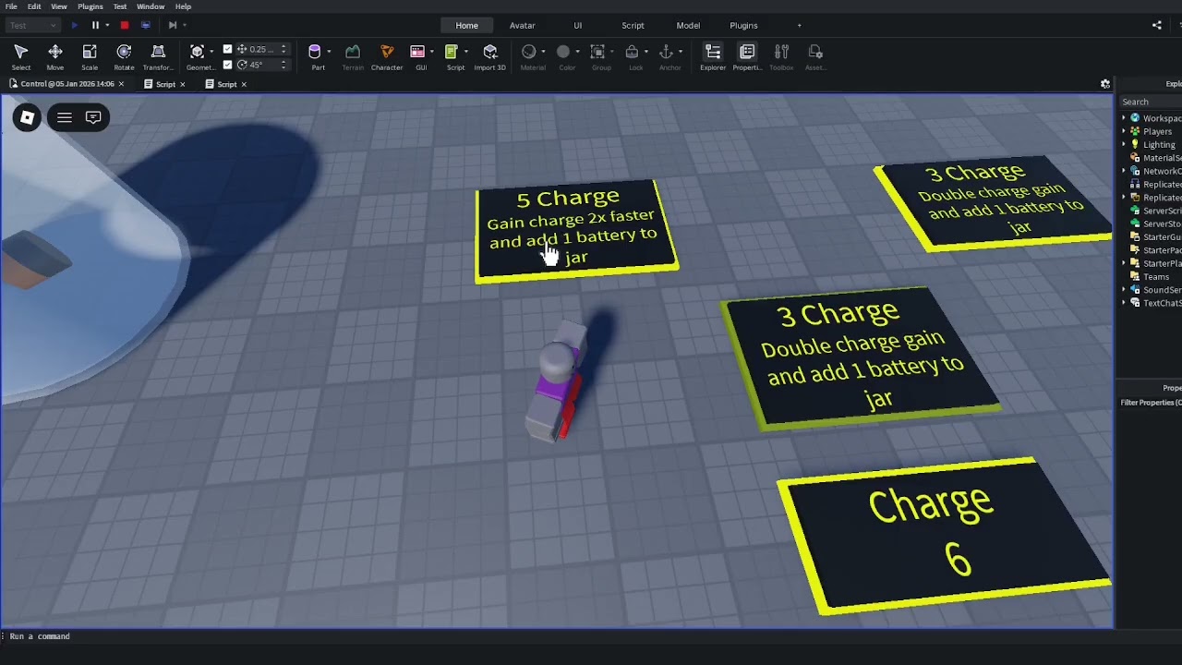This screenshot has height=665, width=1182.
Task: Click the Play test button
Action: pyautogui.click(x=75, y=25)
